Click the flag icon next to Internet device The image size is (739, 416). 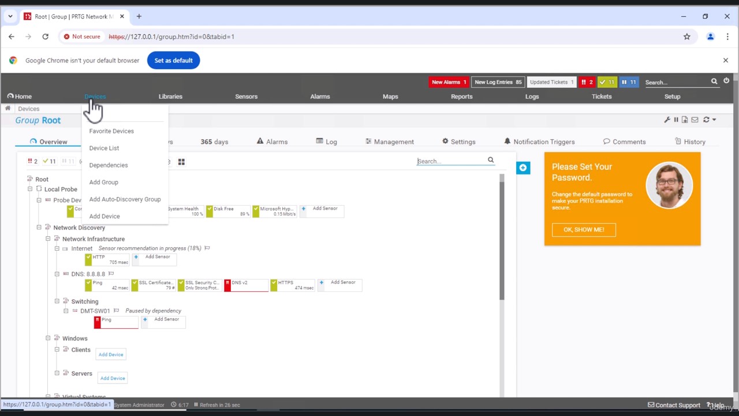(207, 248)
